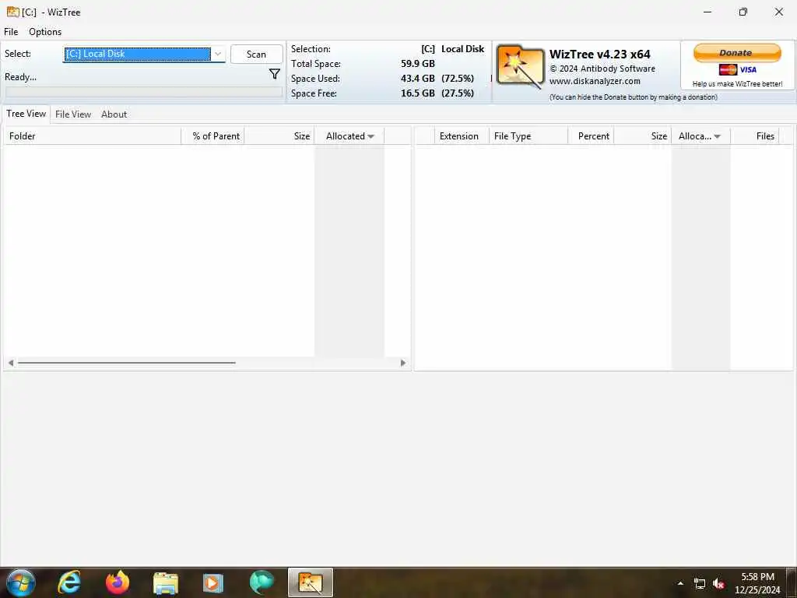
Task: Sort by Alloca... column in extension pane
Action: point(700,135)
